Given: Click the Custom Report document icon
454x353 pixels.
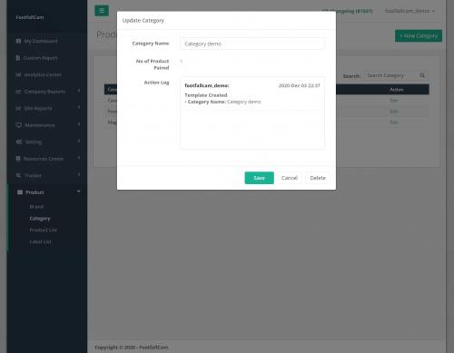Looking at the screenshot, I should pos(18,58).
